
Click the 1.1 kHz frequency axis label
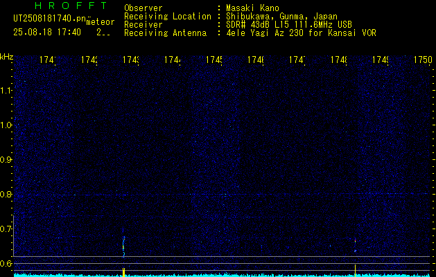click(x=6, y=90)
